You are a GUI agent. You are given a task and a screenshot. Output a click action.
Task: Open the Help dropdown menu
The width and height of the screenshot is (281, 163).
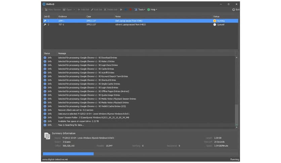(x=152, y=9)
